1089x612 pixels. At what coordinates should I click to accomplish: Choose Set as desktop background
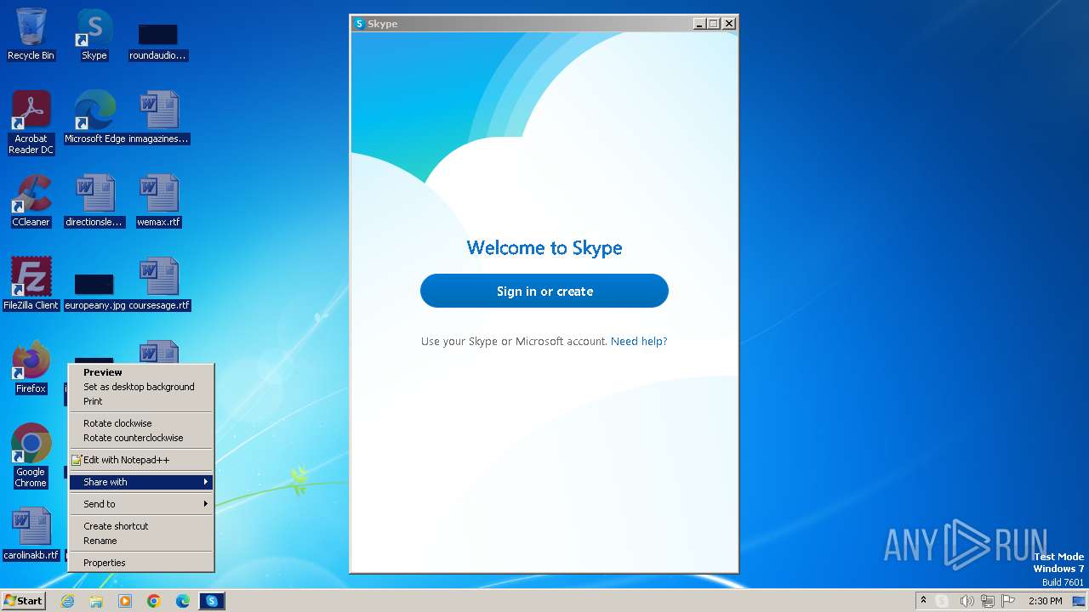141,387
